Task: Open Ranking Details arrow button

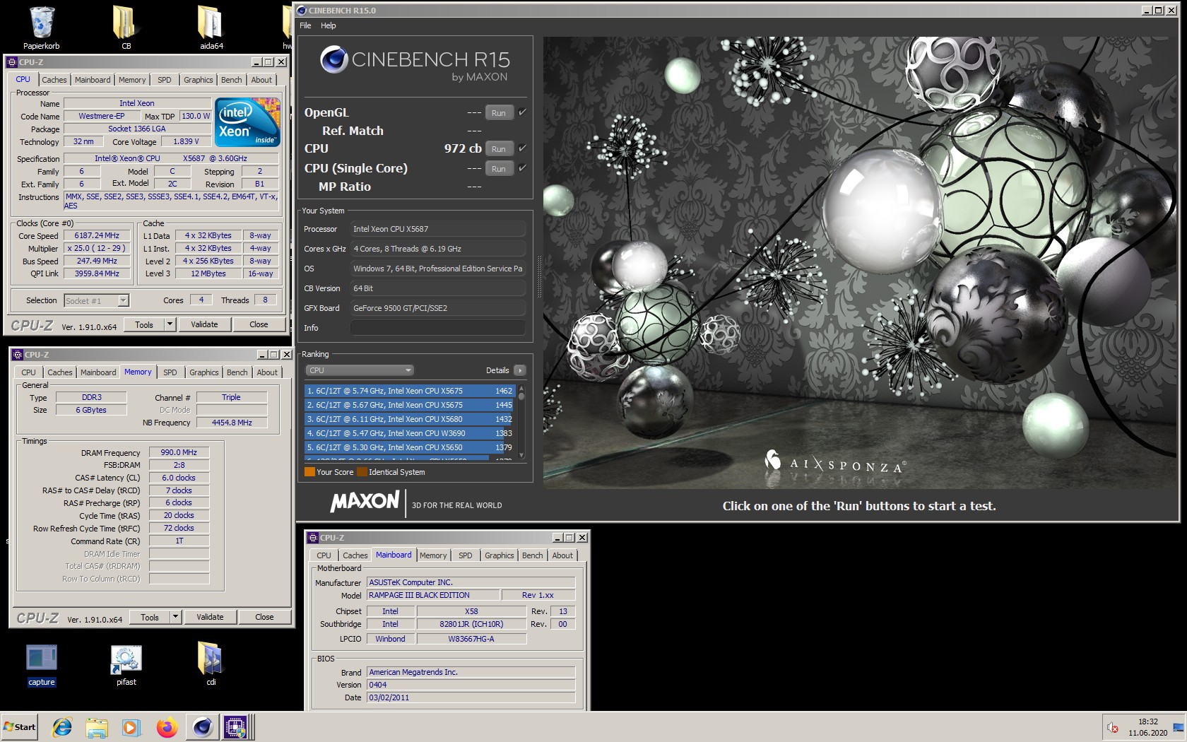Action: (x=520, y=370)
